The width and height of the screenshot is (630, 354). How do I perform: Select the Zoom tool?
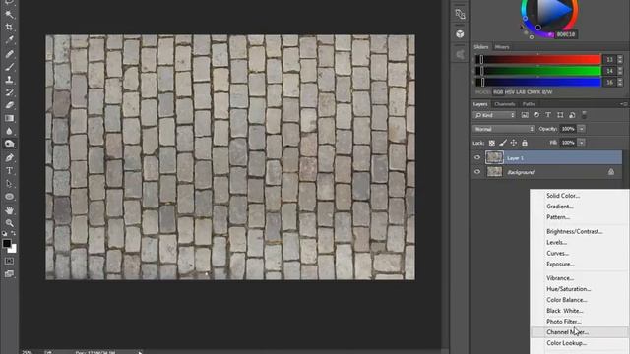tap(9, 223)
